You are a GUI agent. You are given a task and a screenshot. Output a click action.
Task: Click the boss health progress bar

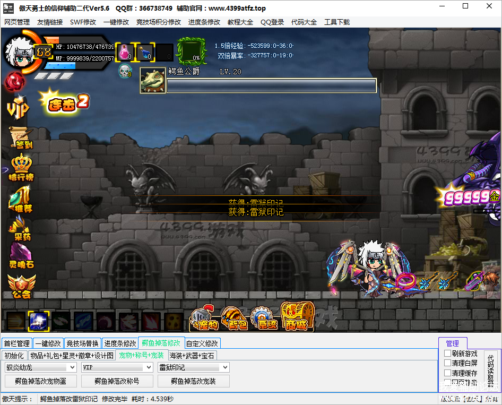(271, 86)
